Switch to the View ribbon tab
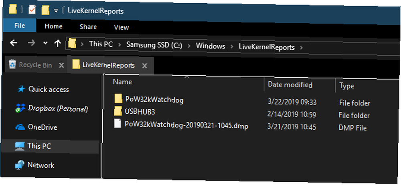Screen dimensions: 401x185 pos(122,27)
